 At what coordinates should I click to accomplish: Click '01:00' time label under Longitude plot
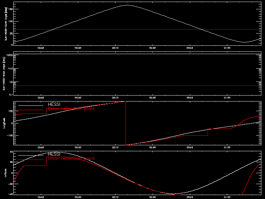click(x=227, y=147)
